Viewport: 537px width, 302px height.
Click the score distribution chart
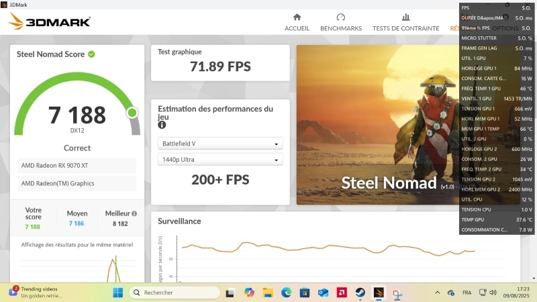[x=77, y=269]
